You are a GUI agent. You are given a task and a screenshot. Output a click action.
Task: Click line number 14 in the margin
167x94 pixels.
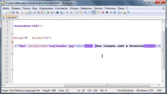point(6,62)
